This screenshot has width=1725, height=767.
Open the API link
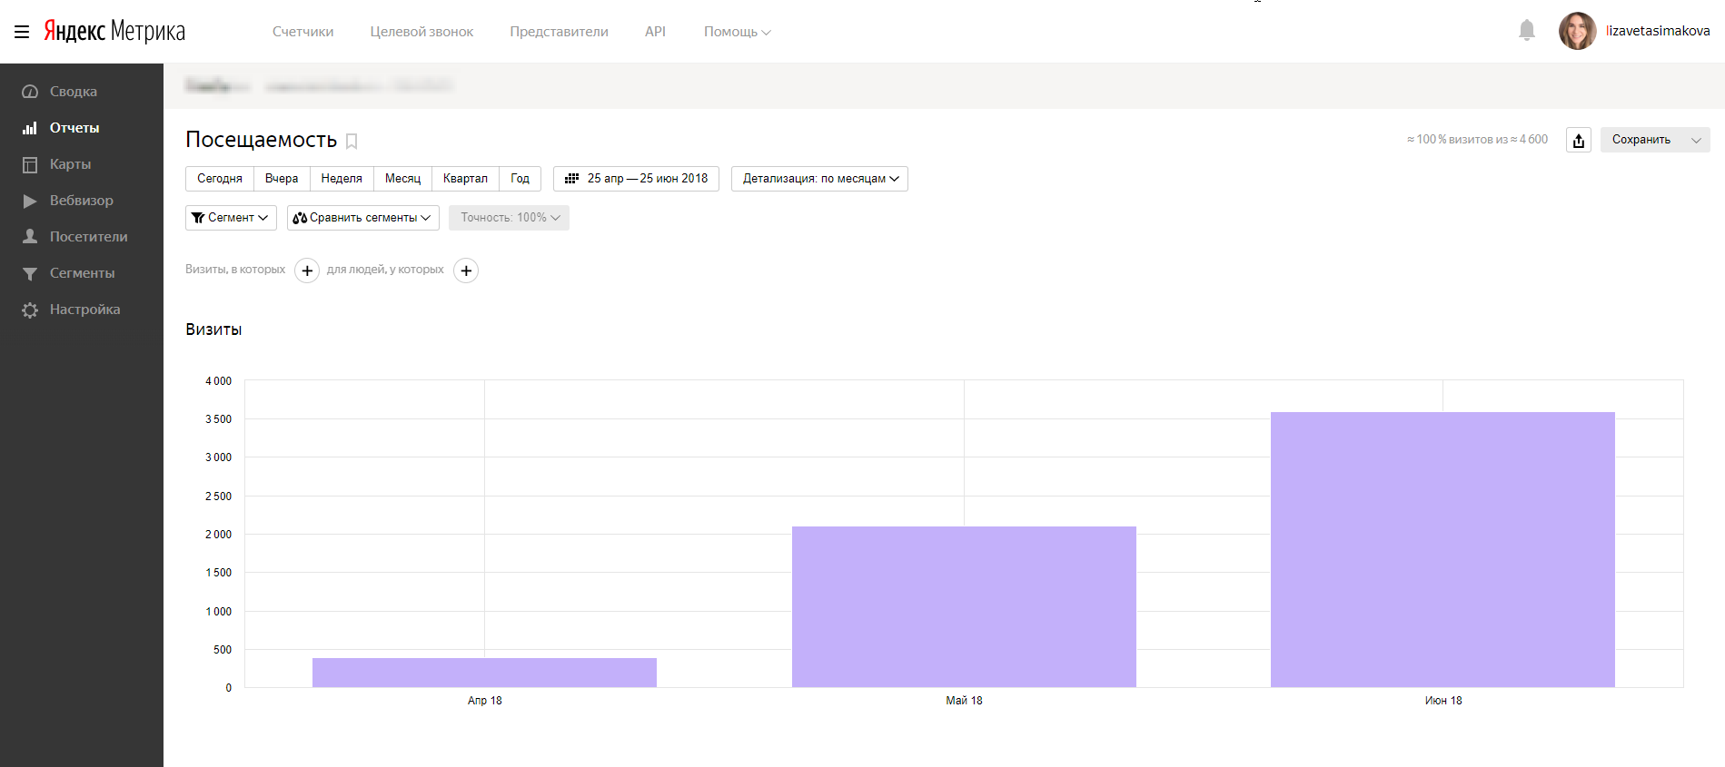point(655,32)
